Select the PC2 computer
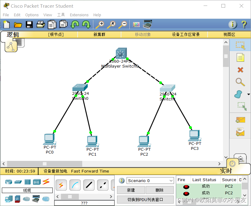This screenshot has height=206, width=251. tap(144, 142)
